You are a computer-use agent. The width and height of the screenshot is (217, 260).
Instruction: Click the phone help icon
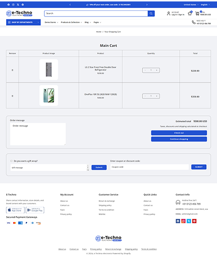click(x=193, y=22)
